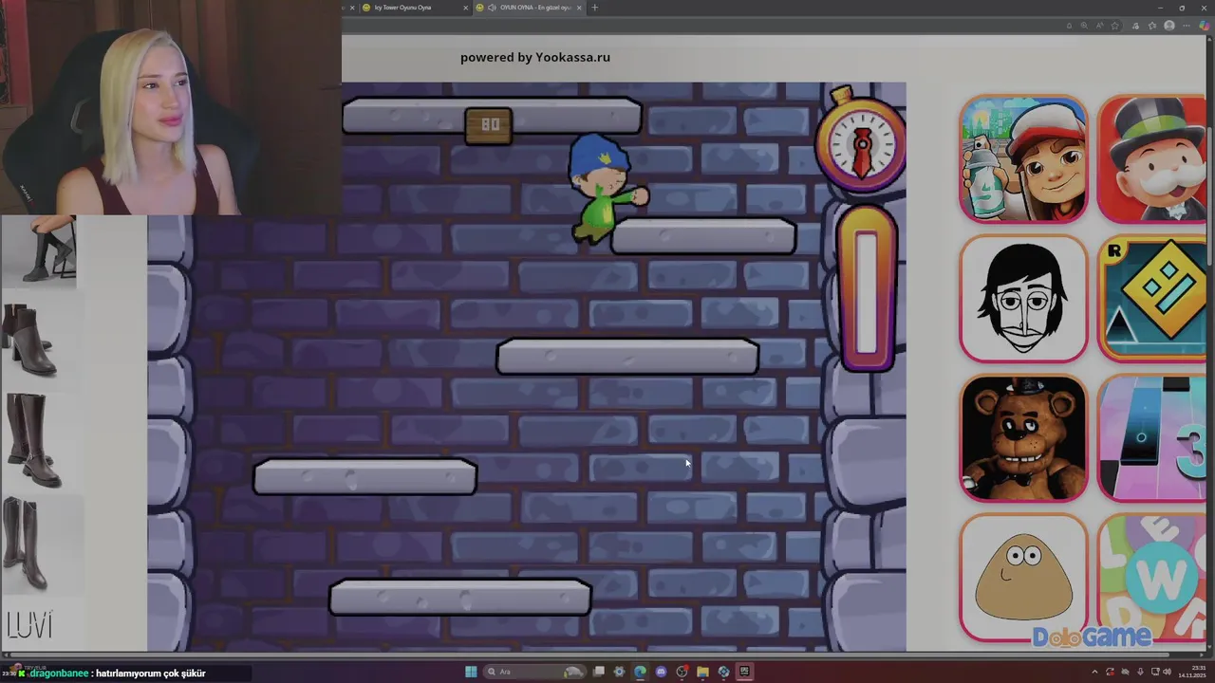Show hidden system tray icons
Viewport: 1215px width, 683px height.
1095,672
